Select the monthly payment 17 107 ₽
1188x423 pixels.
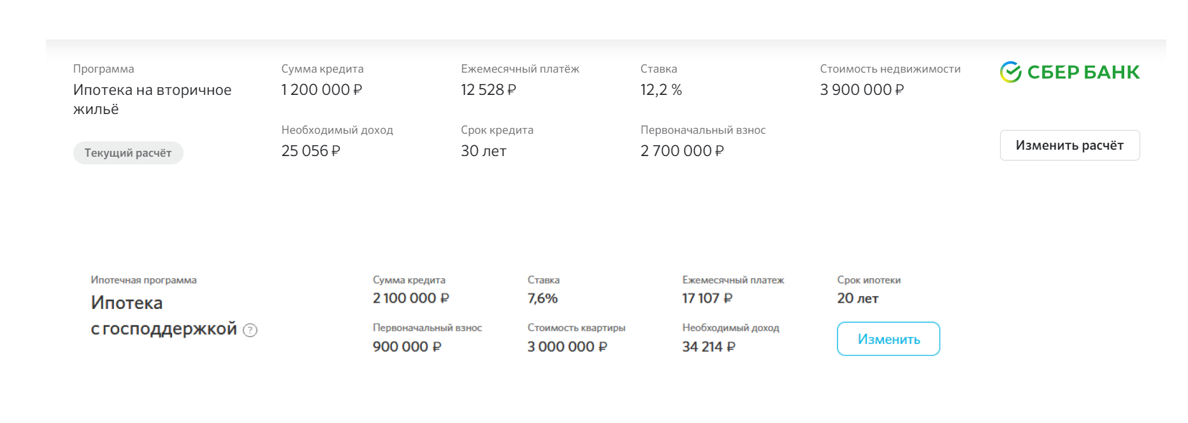pyautogui.click(x=707, y=298)
